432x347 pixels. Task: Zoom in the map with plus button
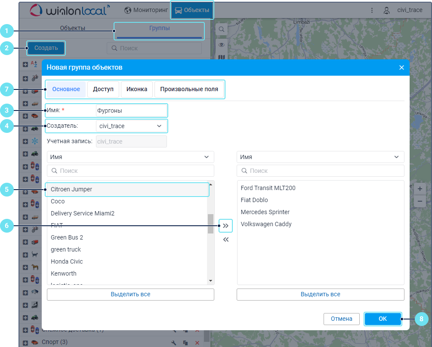(420, 189)
